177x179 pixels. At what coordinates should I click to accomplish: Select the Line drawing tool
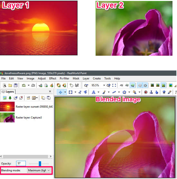114,92
